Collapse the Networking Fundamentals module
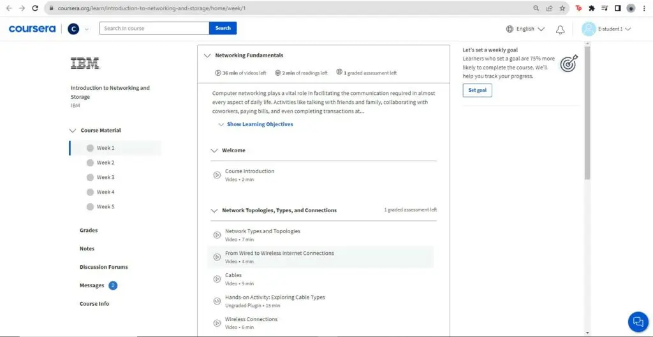Viewport: 653px width, 337px height. point(207,55)
